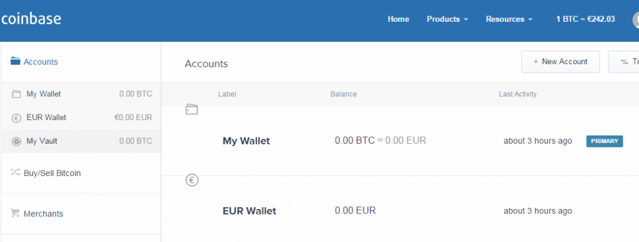
Task: Click 'about 3 hours ago' in My Wallet row
Action: [537, 141]
